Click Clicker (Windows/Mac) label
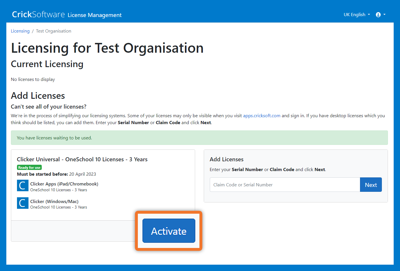 click(54, 202)
